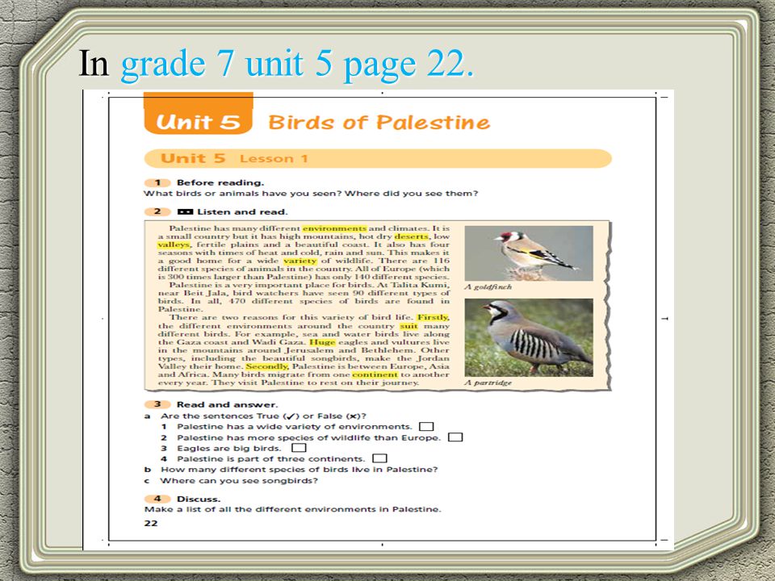Click the 'Unit 5 Lesson 1' banner
Screen dimensions: 775x581
[378, 159]
